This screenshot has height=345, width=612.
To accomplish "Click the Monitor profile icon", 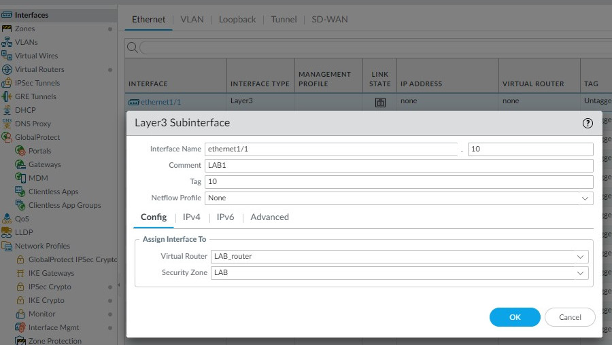I will 20,314.
